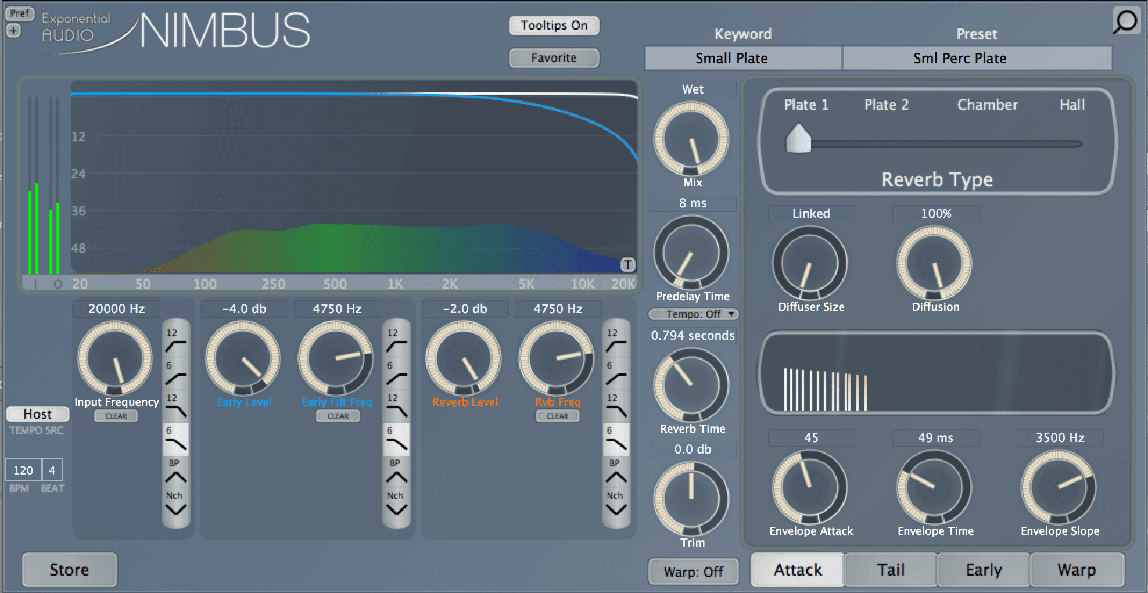Select bandpass shape on Reverb filter strip
The width and height of the screenshot is (1148, 593).
tap(616, 472)
